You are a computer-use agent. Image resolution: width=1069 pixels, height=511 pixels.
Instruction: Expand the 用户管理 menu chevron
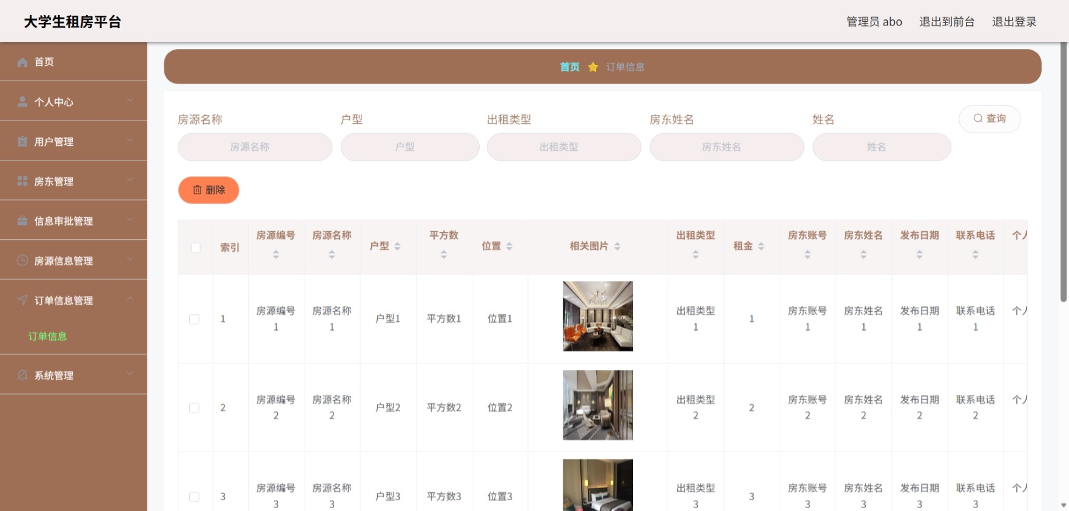click(130, 140)
